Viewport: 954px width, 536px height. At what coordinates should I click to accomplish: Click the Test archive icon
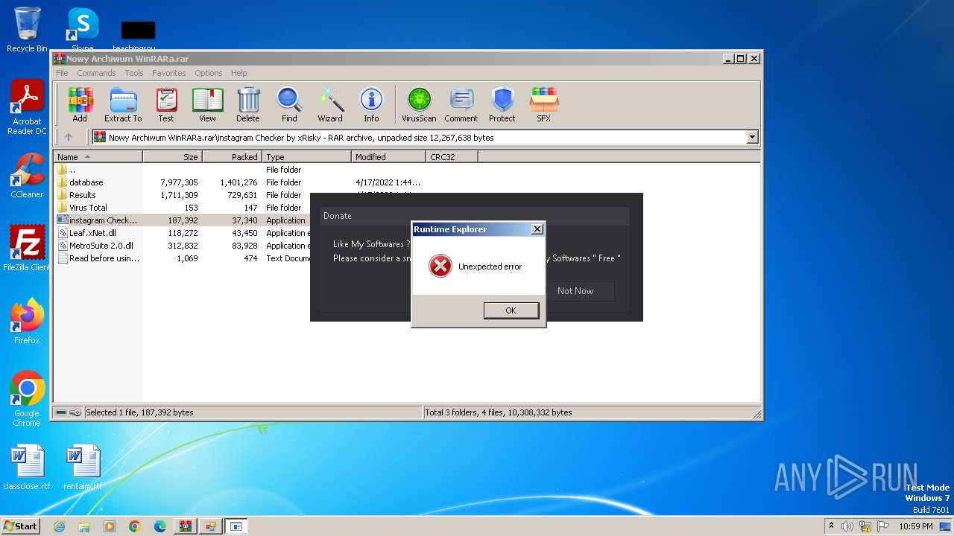point(166,105)
